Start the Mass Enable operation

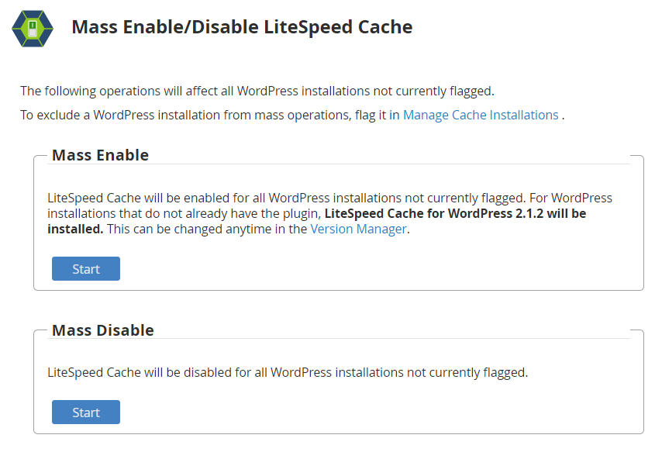tap(86, 268)
